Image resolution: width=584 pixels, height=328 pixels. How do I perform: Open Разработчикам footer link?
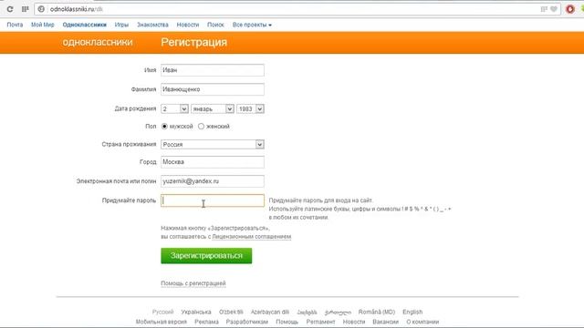tap(247, 322)
